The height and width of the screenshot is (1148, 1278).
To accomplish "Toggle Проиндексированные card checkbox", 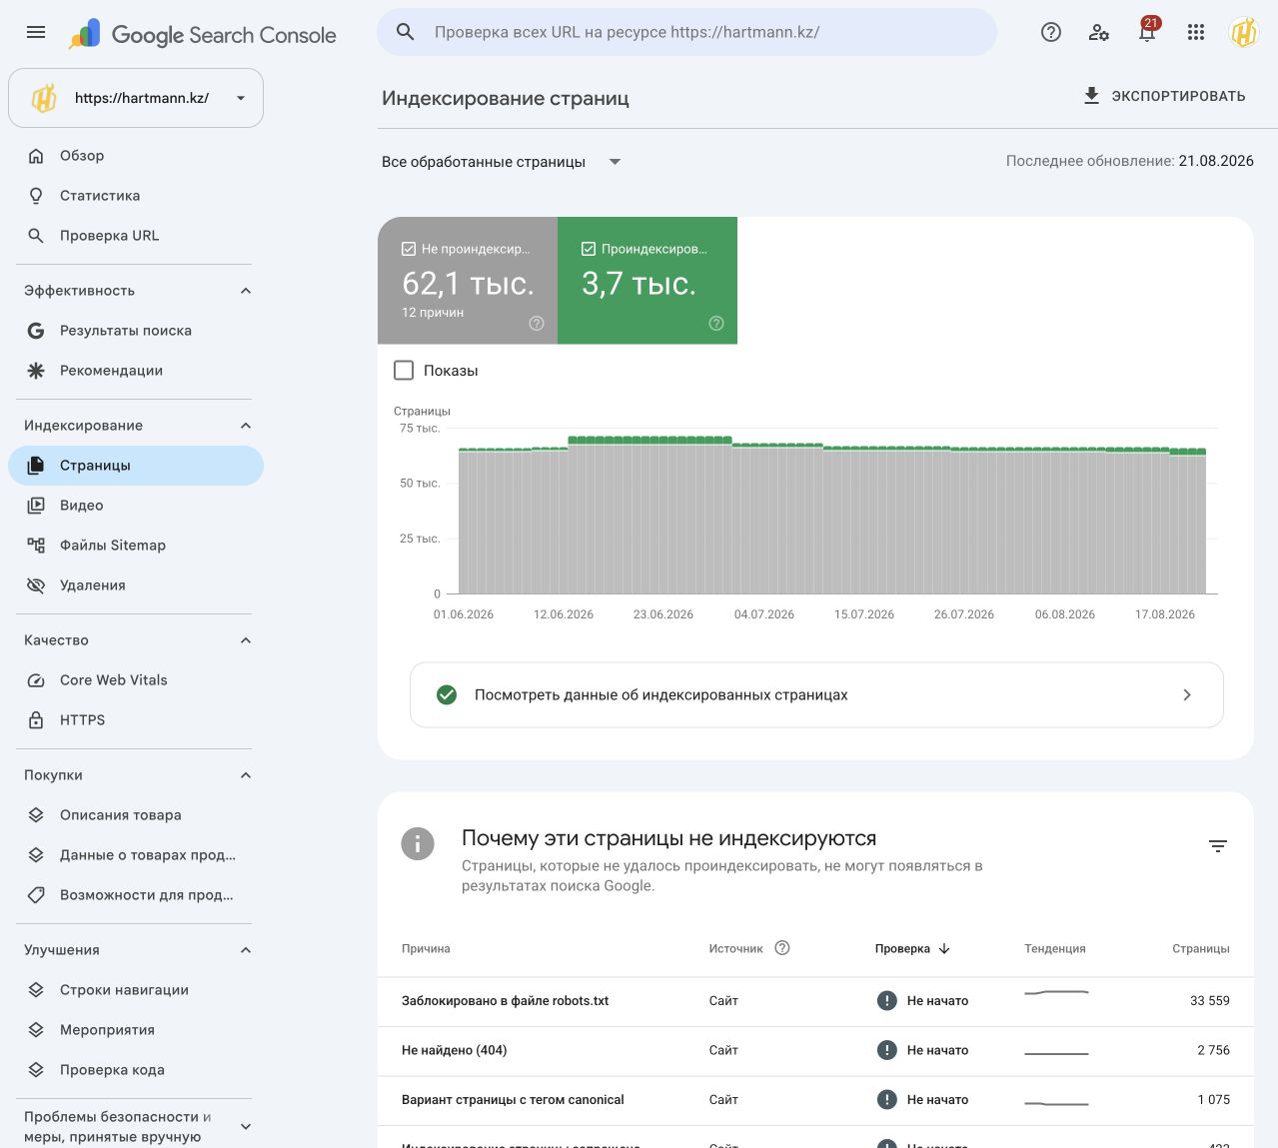I will tap(589, 249).
